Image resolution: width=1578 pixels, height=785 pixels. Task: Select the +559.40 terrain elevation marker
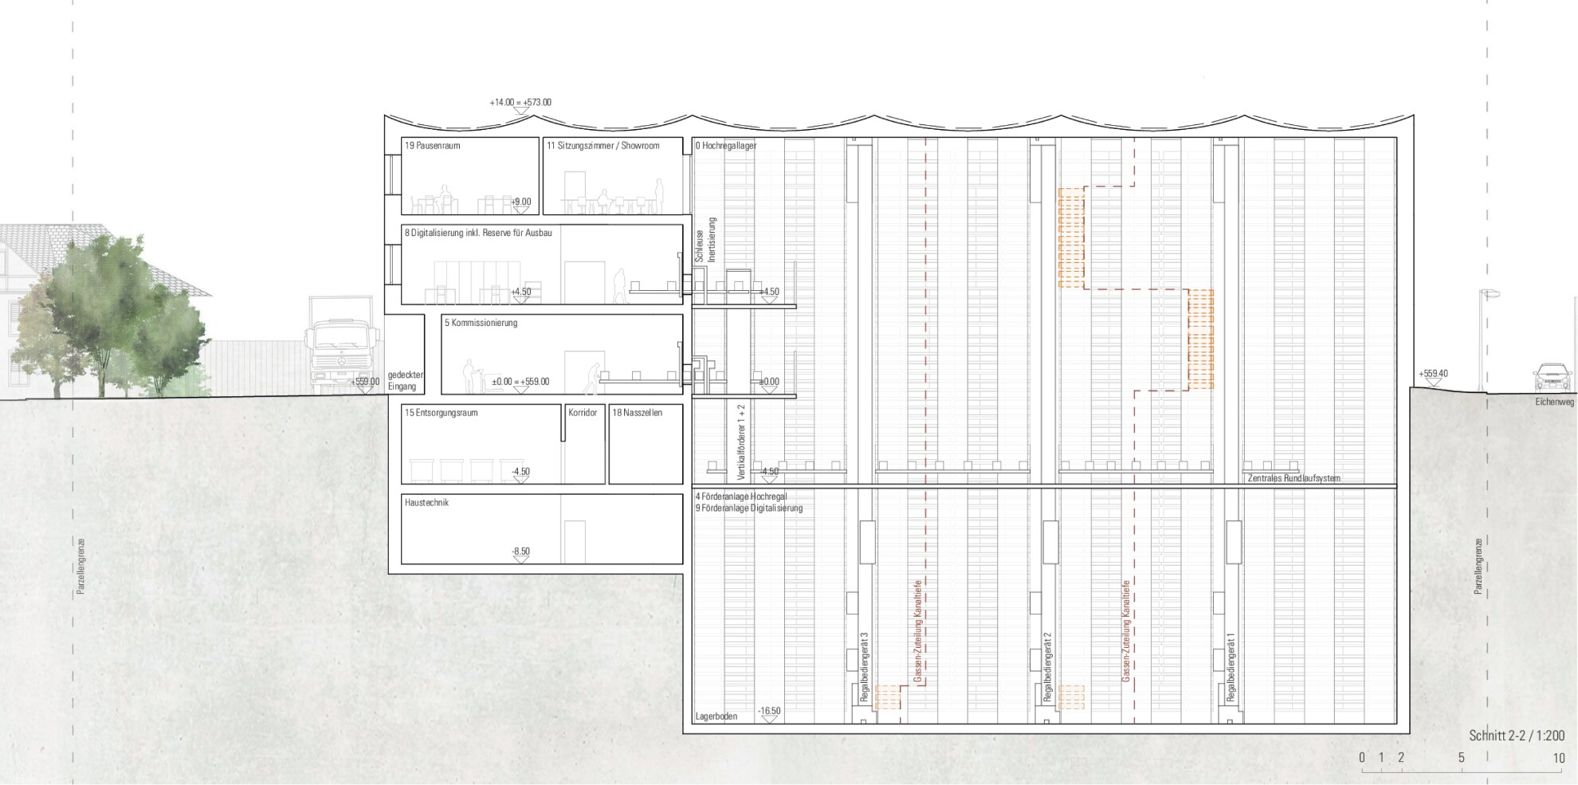tap(1433, 374)
